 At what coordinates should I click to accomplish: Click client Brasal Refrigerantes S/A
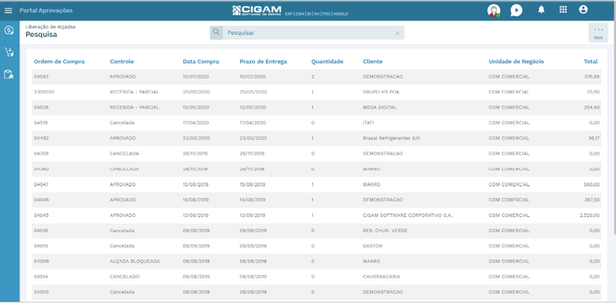pyautogui.click(x=391, y=138)
